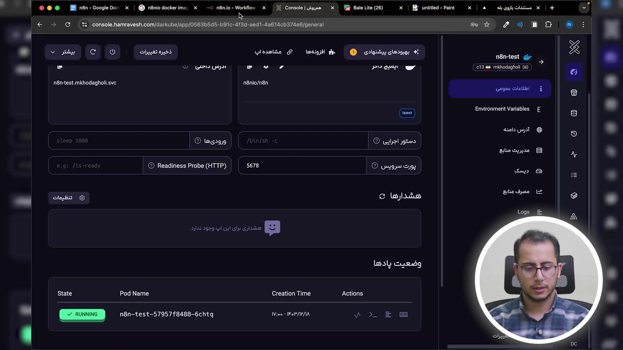Open the rocket apps icon in right rail
623x350 pixels.
[x=574, y=72]
